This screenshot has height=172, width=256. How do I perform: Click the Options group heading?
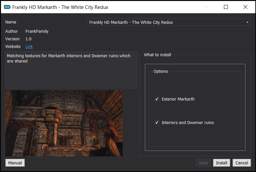[161, 71]
